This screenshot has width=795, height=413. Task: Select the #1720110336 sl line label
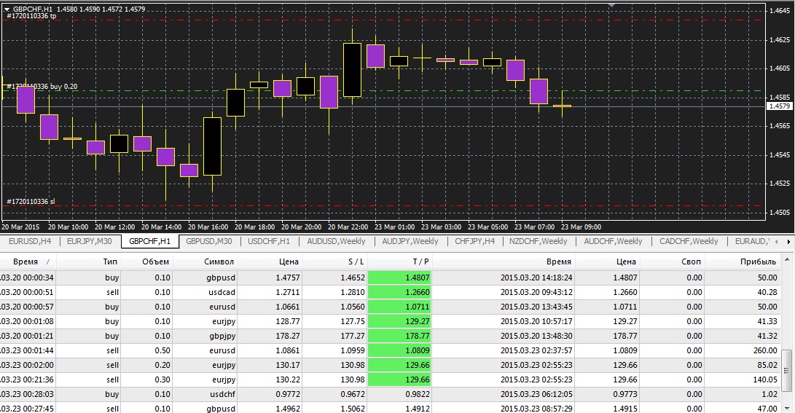tap(31, 202)
